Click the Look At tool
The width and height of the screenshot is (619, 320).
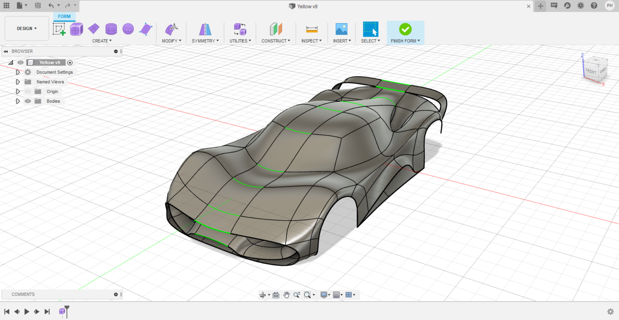pos(276,295)
